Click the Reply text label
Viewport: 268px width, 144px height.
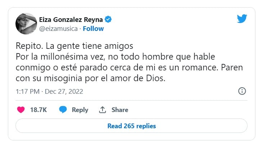coord(80,110)
